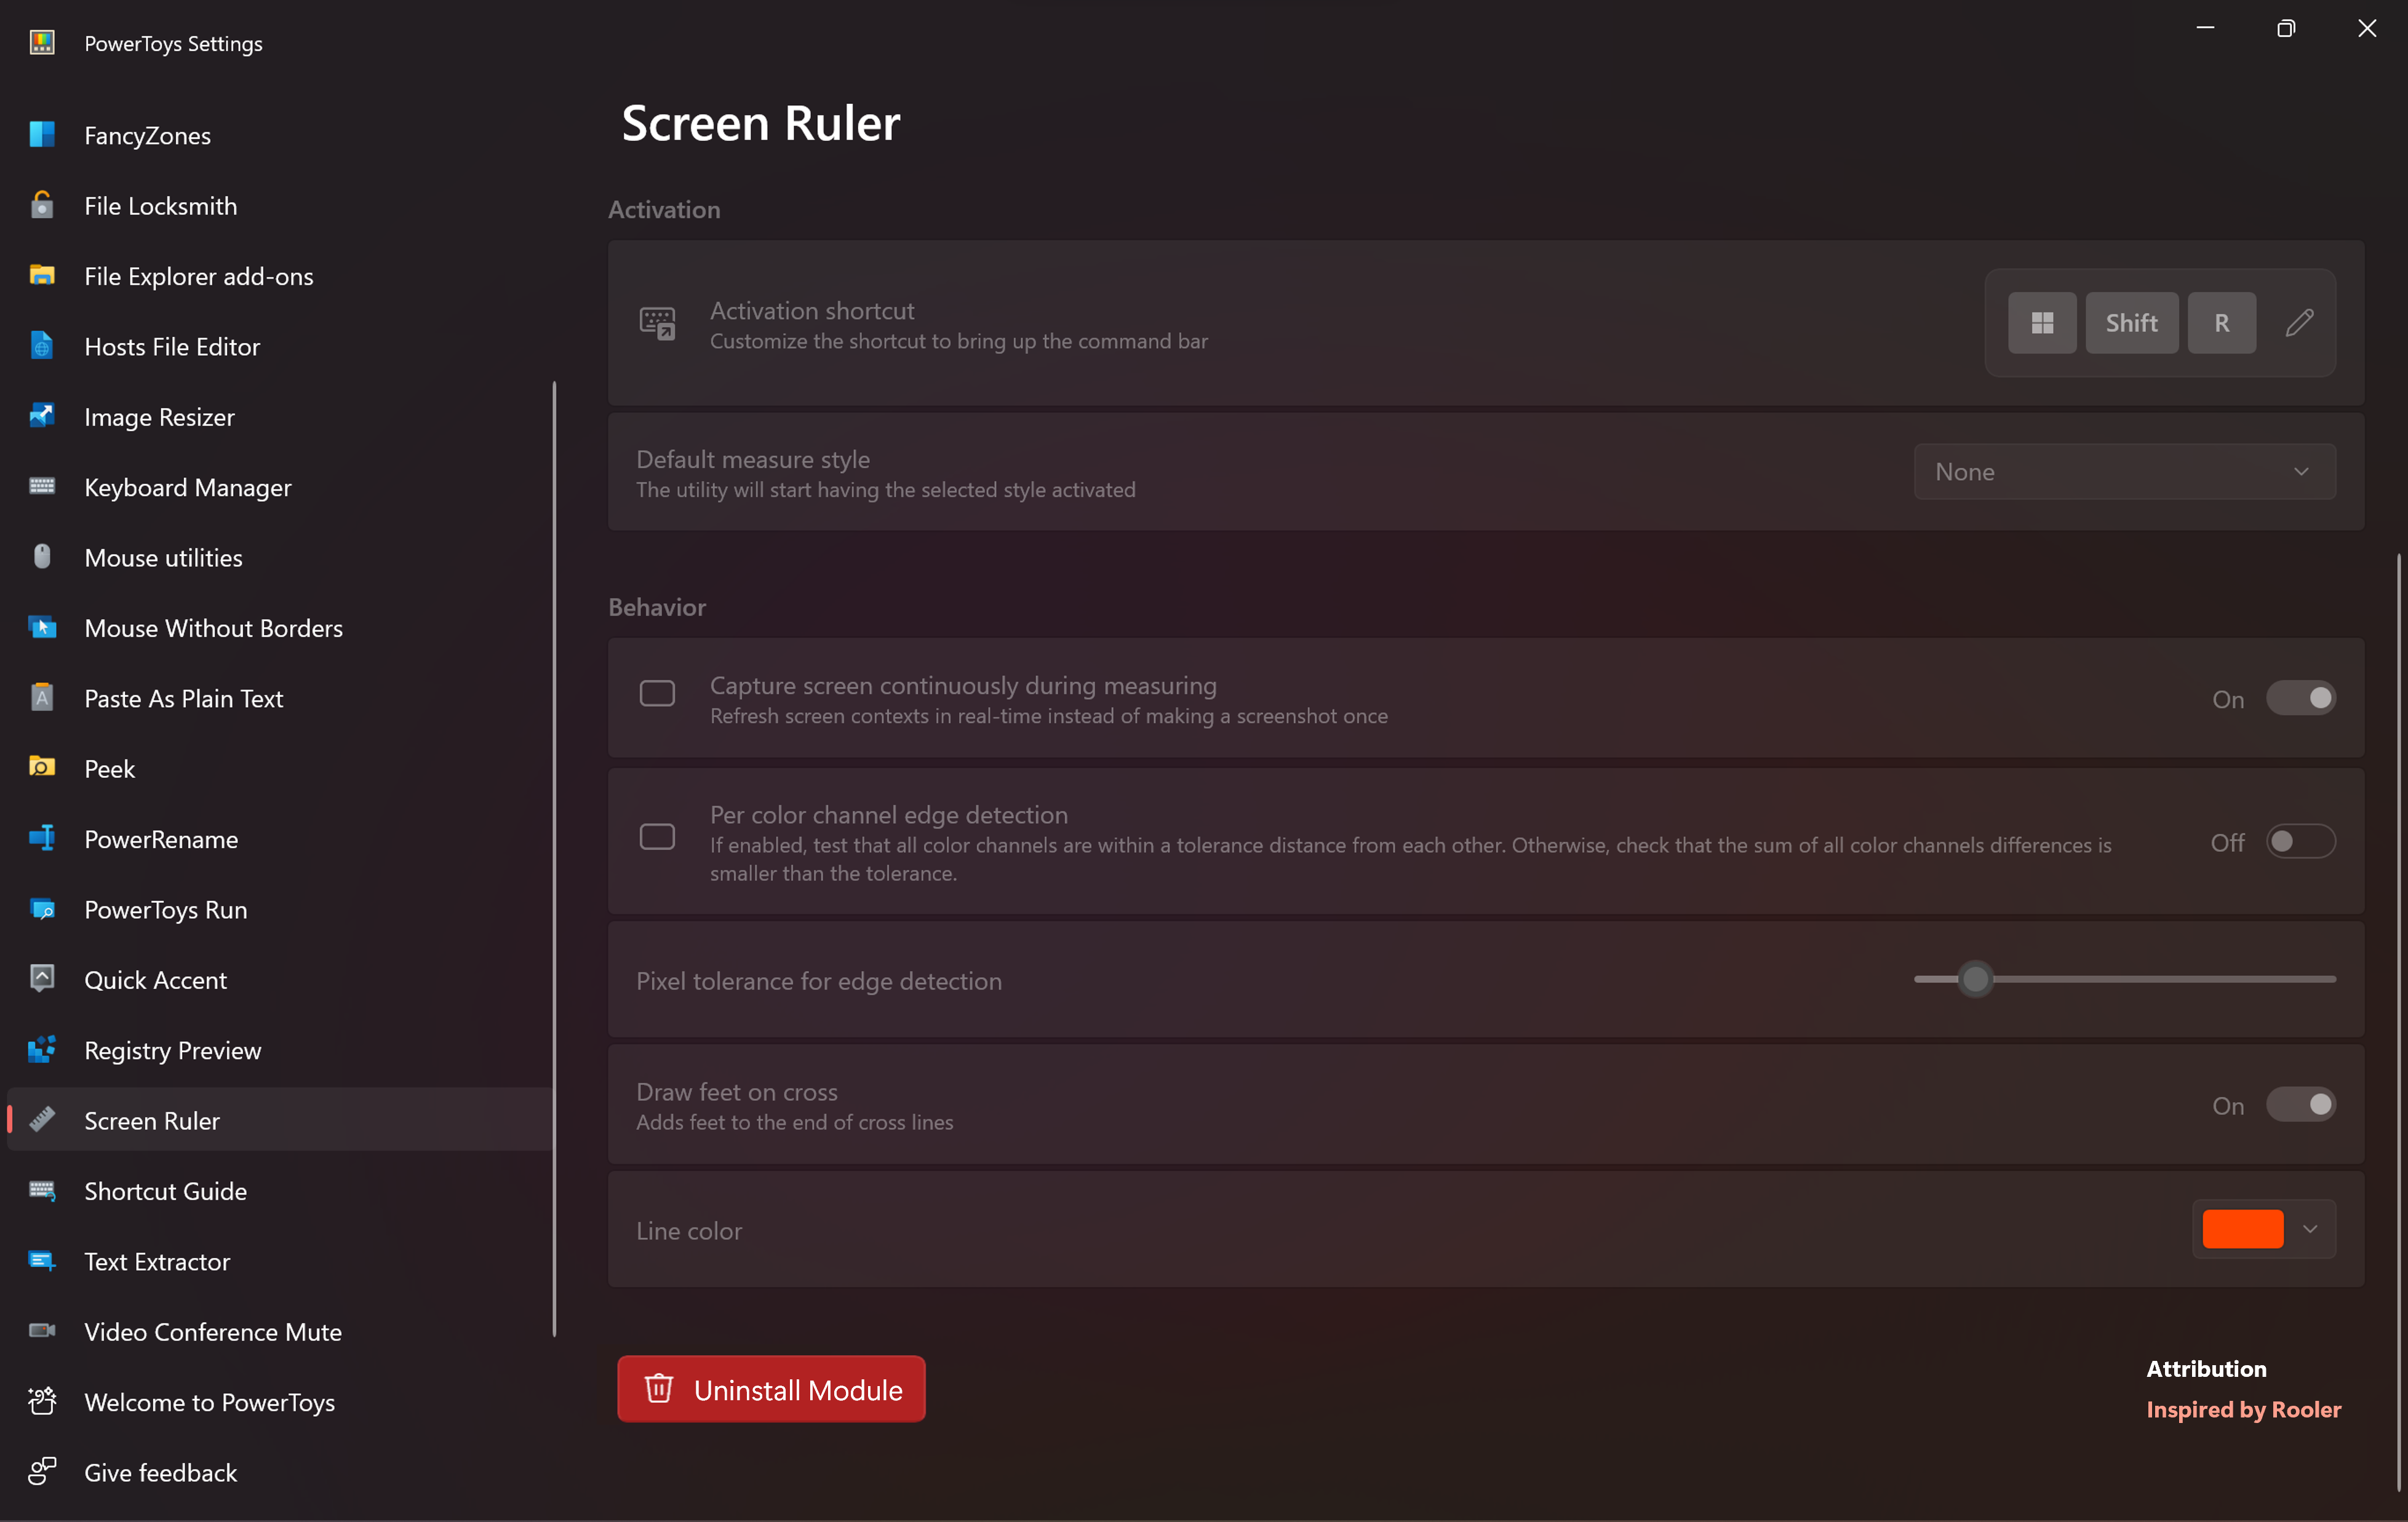The height and width of the screenshot is (1522, 2408).
Task: Enable Per color channel edge detection
Action: (2301, 841)
